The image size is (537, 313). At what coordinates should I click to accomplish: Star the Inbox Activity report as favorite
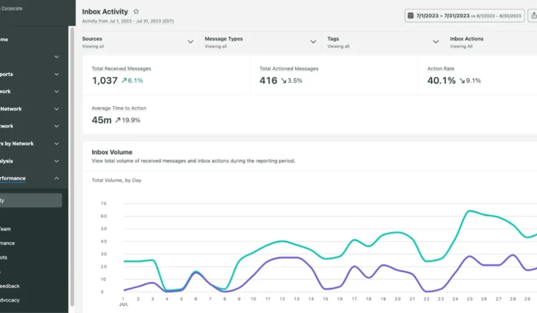(136, 12)
